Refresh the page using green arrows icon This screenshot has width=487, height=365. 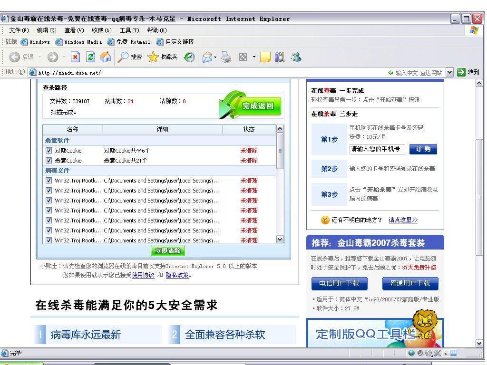[90, 57]
